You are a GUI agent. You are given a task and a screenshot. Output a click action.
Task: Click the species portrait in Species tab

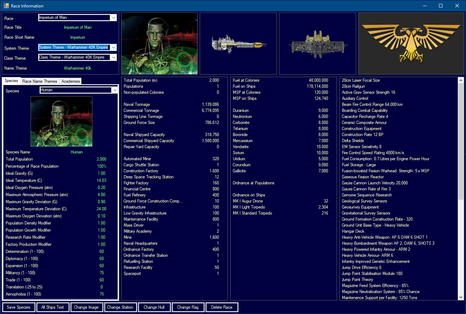coord(61,121)
